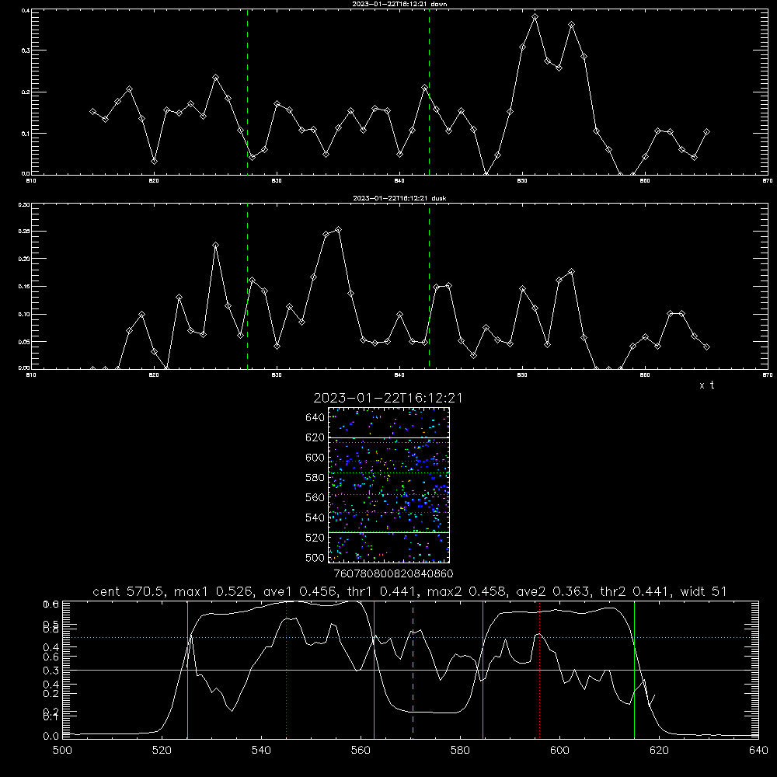
Task: Click the orange dashed center line in bottom plot
Action: (413, 670)
